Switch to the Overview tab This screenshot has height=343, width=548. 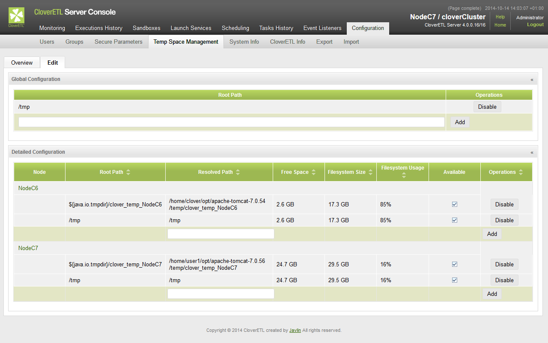22,63
